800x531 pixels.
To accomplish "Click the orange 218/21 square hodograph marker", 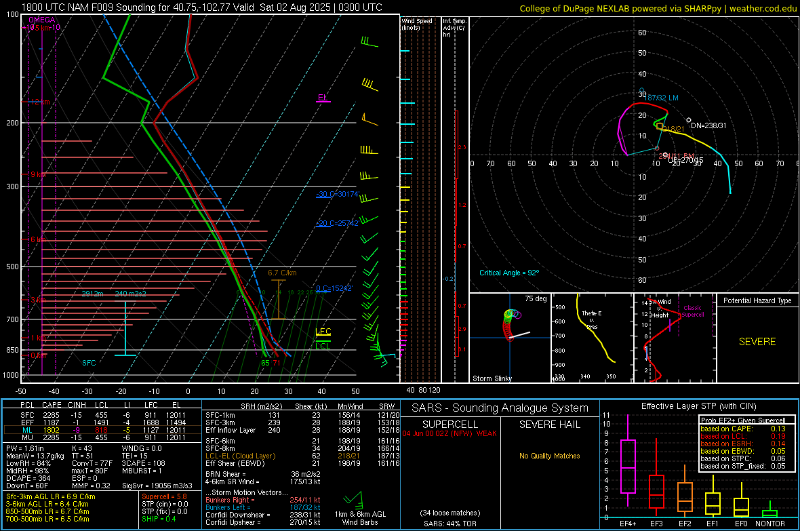I will [x=660, y=126].
